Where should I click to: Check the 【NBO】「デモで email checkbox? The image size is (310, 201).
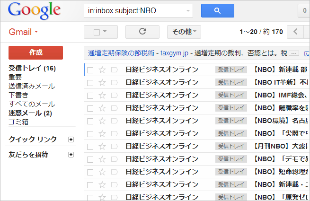(x=90, y=159)
